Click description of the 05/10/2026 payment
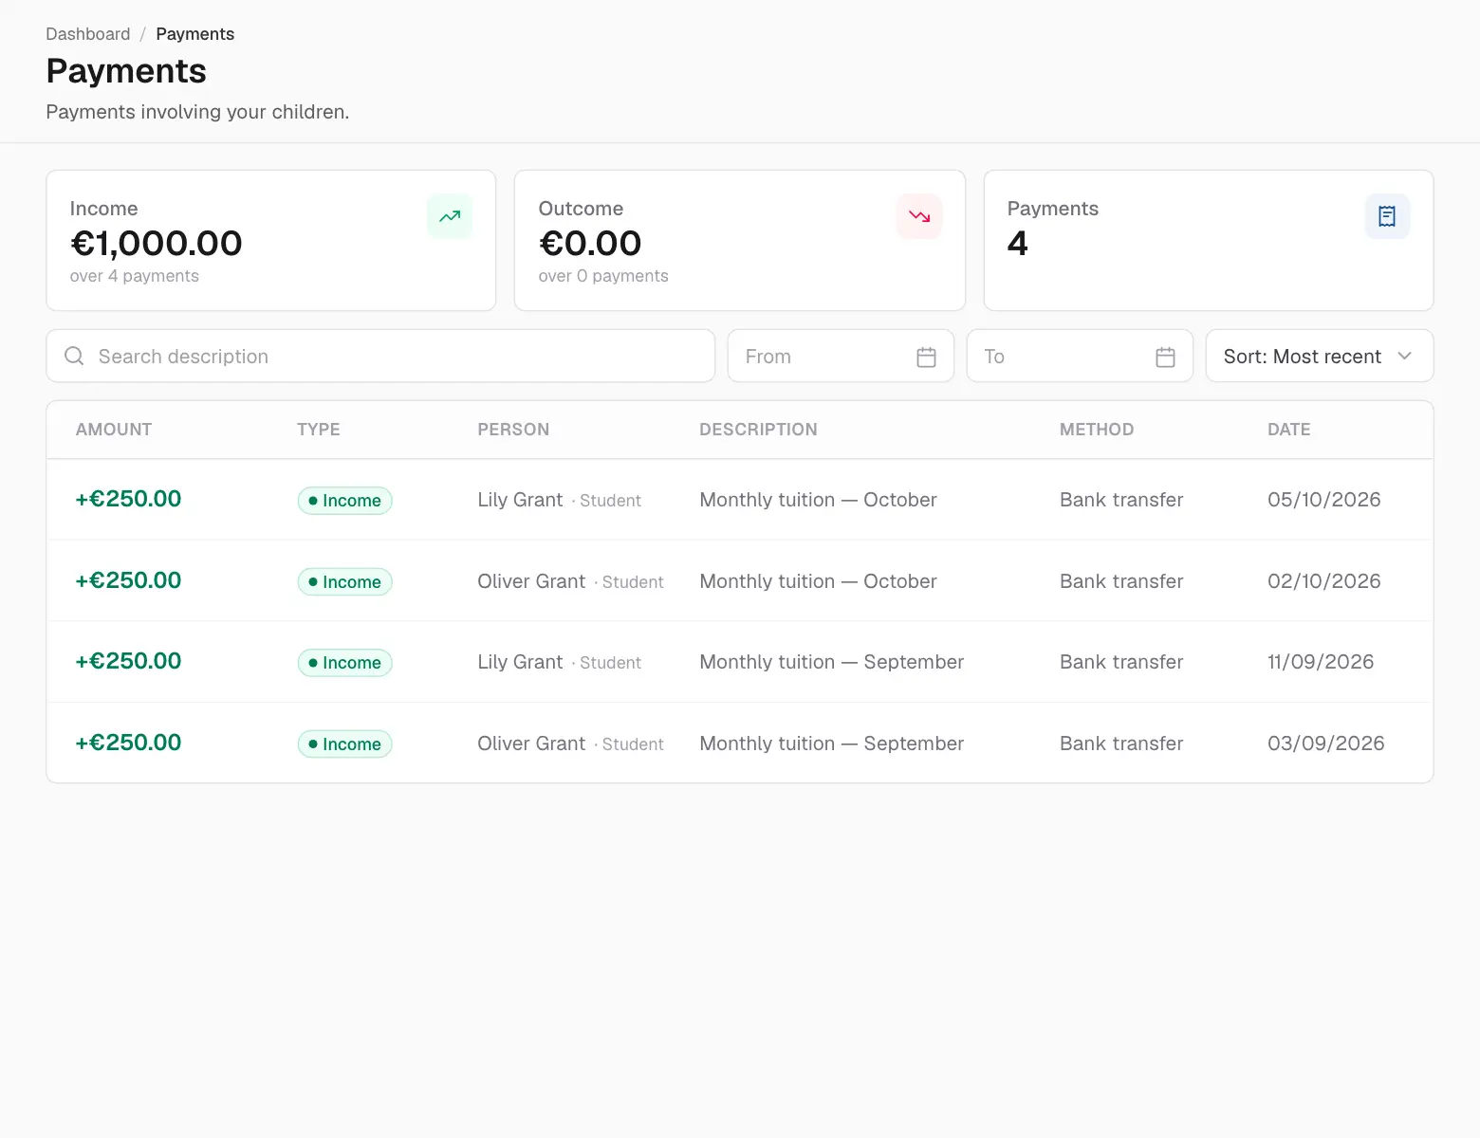Viewport: 1480px width, 1138px height. (818, 500)
